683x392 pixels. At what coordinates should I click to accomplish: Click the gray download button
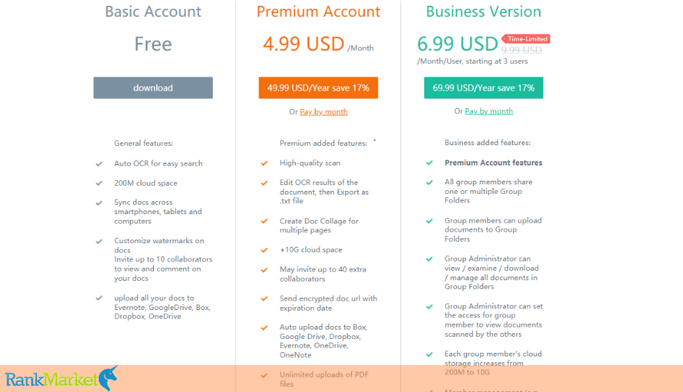point(153,88)
